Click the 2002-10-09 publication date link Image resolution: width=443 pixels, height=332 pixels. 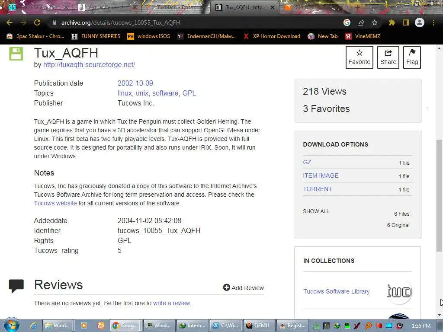[x=135, y=83]
